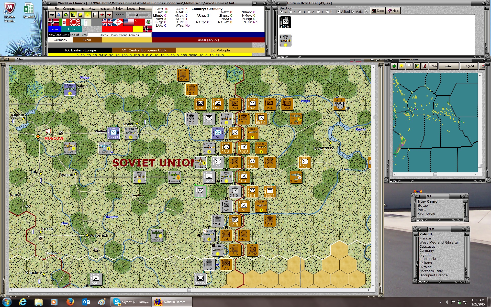Select section 1 radio button
491x307 pixels.
point(318,12)
